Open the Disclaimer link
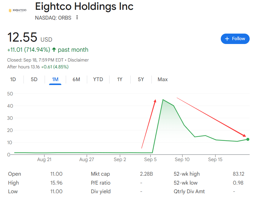Viewport: 255px width, 206px height. point(78,60)
